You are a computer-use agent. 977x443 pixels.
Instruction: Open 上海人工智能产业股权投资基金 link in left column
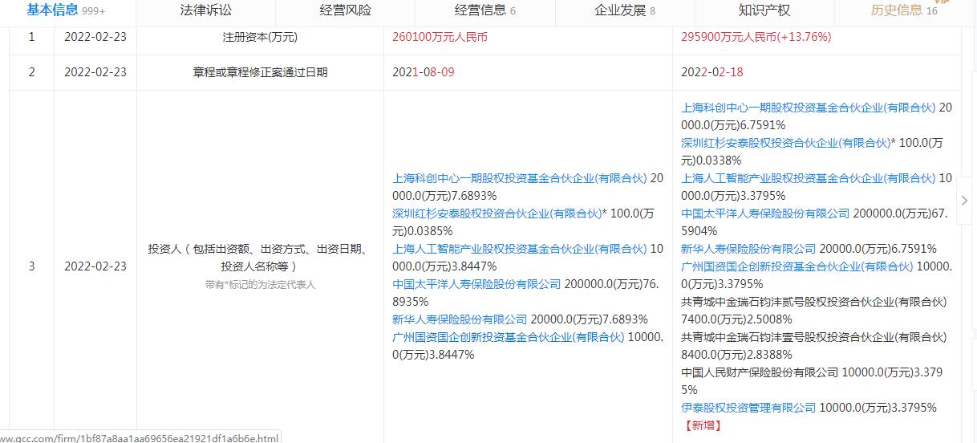coord(520,249)
